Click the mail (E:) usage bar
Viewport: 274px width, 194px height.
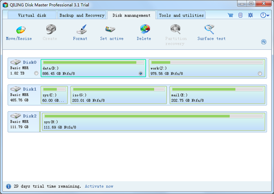217,89
